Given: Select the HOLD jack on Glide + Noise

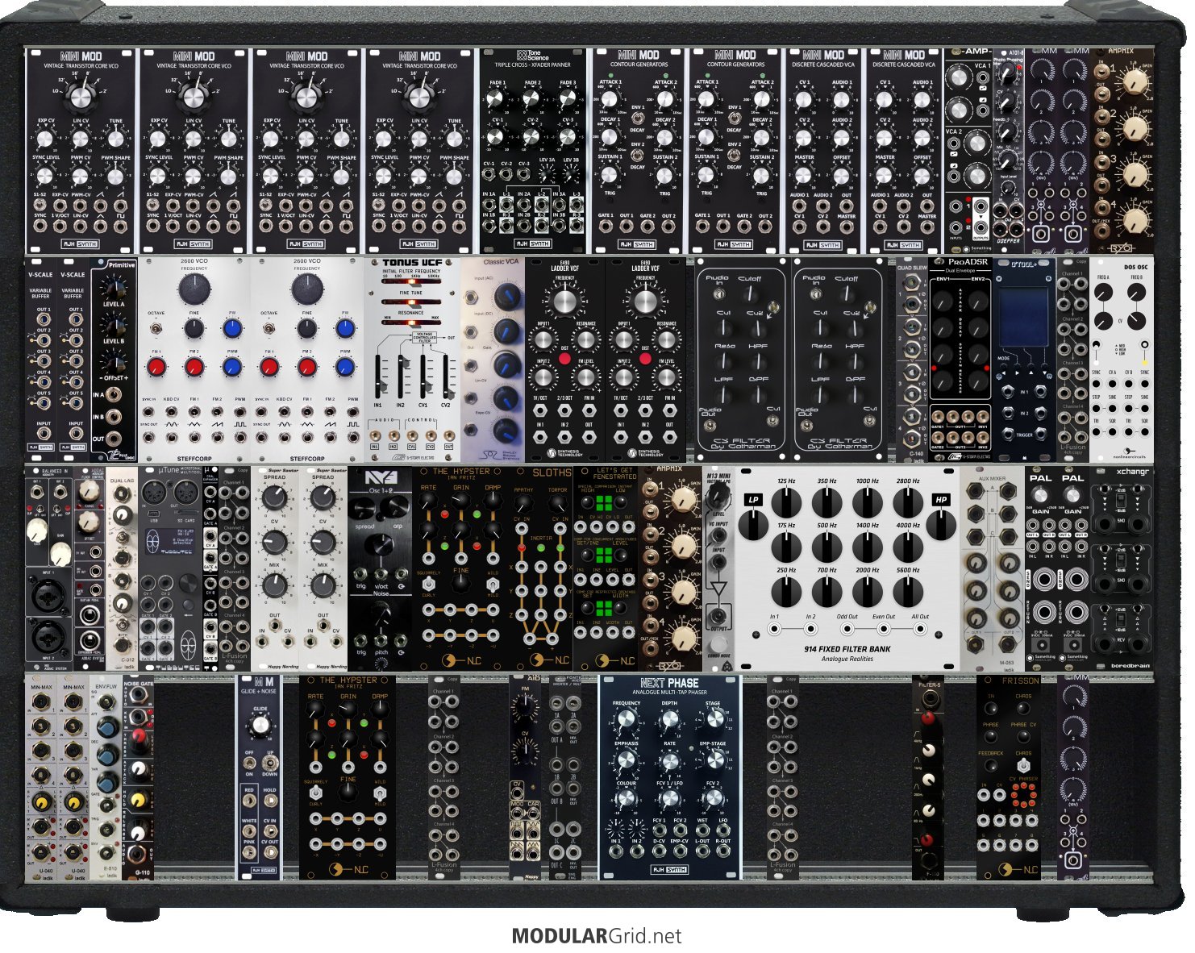Looking at the screenshot, I should click(x=269, y=801).
